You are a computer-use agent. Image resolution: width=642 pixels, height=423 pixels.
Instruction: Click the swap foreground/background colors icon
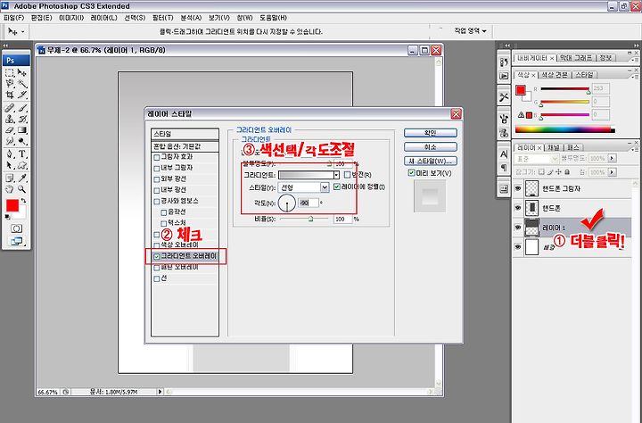pos(24,201)
